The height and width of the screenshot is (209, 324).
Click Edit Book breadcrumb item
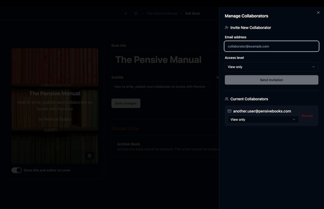[193, 13]
